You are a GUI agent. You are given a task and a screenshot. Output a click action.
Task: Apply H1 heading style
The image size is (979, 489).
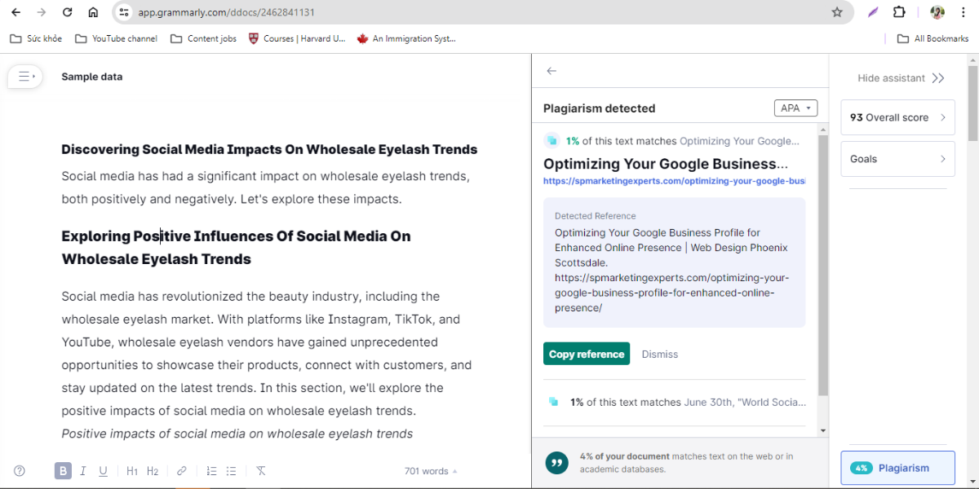click(132, 471)
